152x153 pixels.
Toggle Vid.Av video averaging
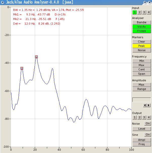pos(142,27)
